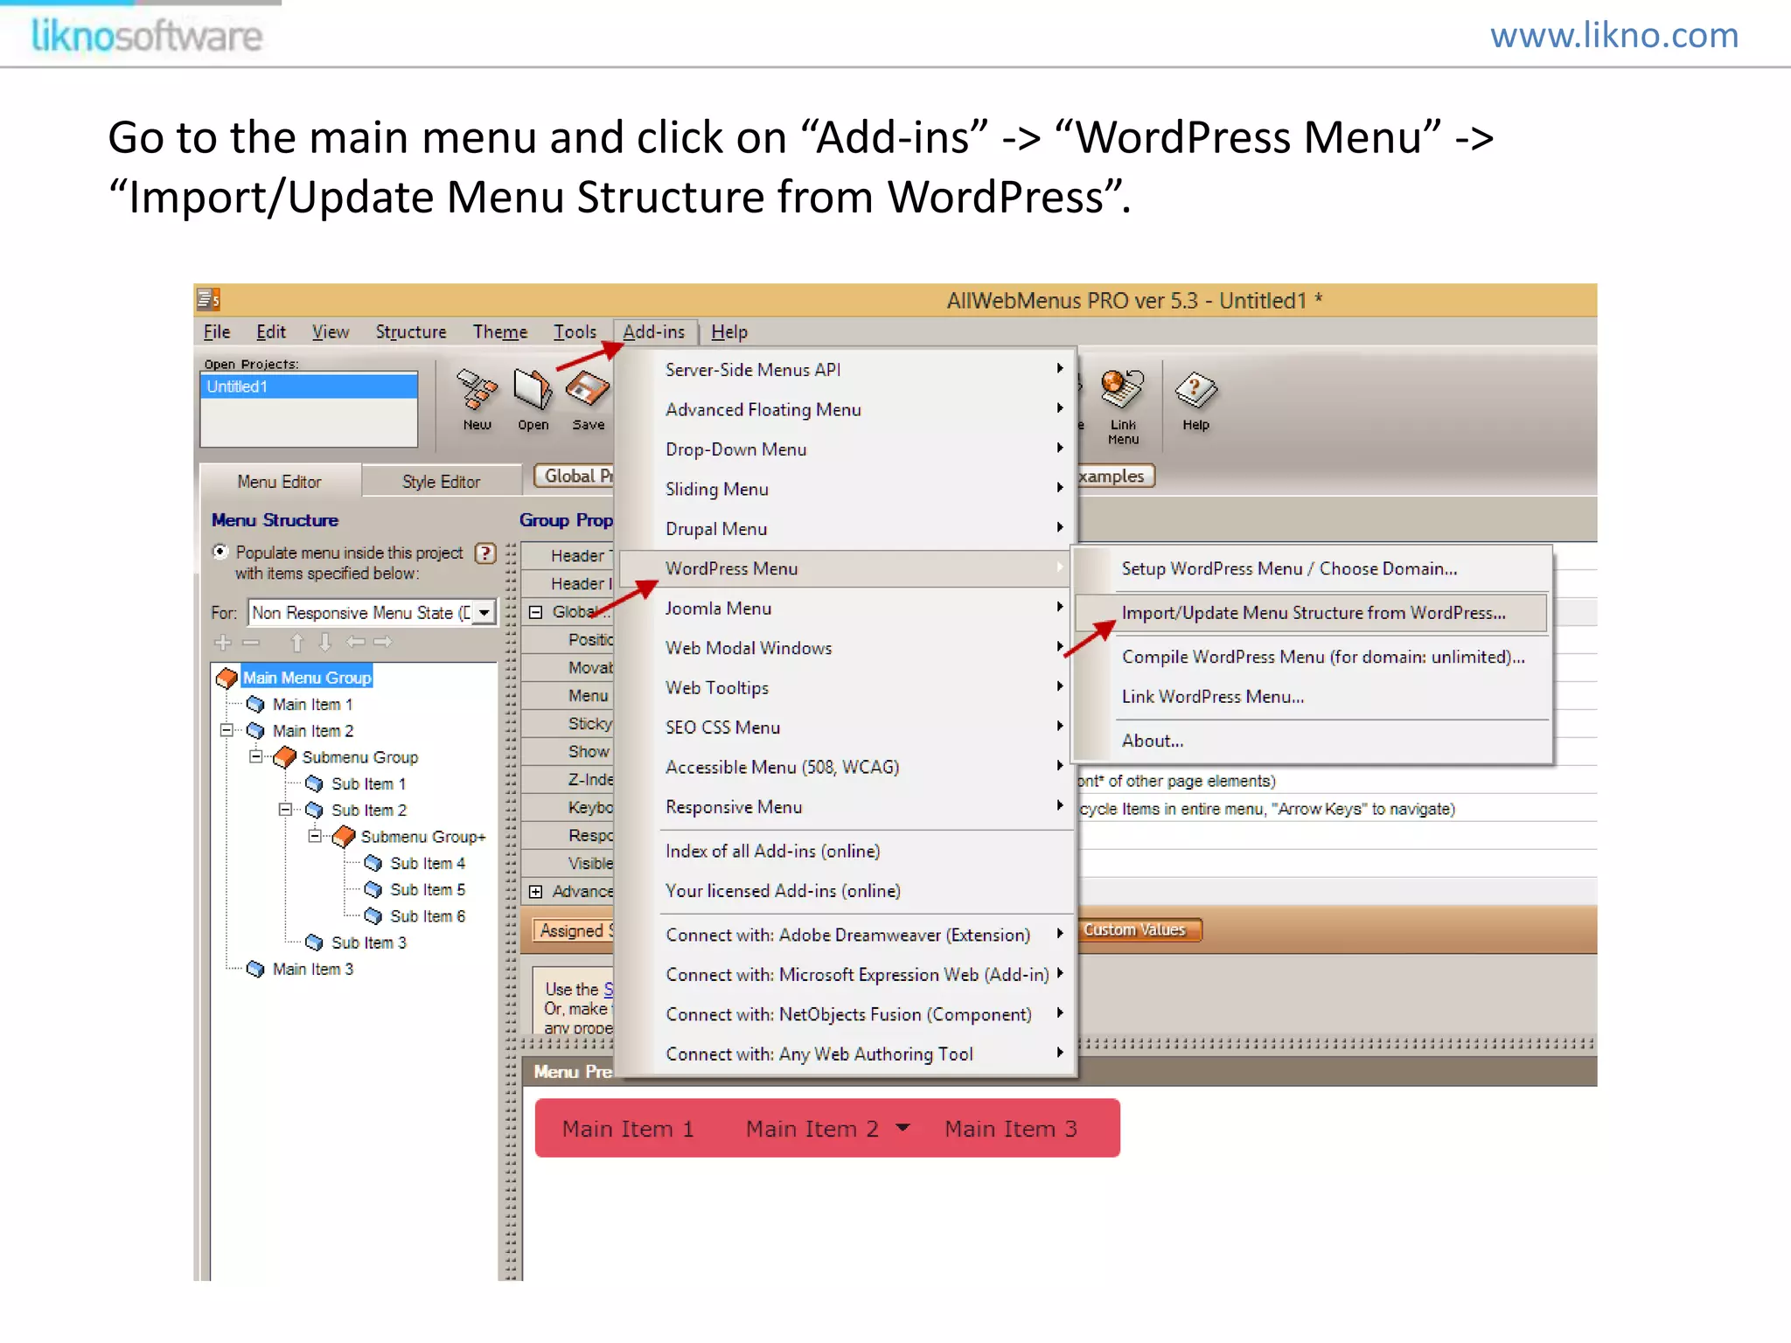Click the move item up arrow

pos(297,643)
